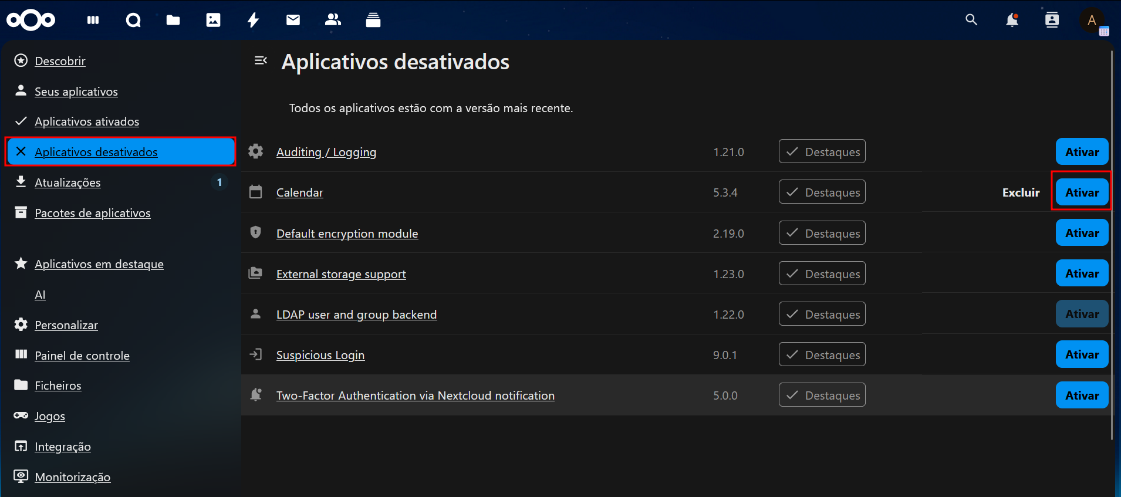Open the Personalizar category
The width and height of the screenshot is (1121, 497).
(x=66, y=325)
